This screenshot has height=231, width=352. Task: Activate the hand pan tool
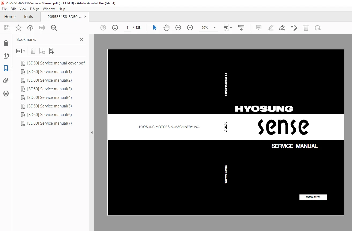point(166,28)
